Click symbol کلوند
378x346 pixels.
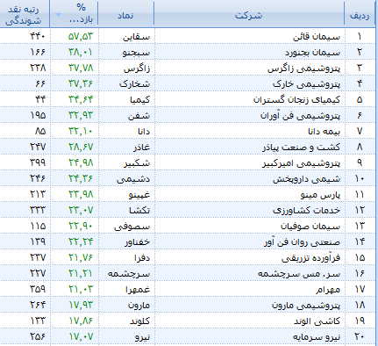coord(140,321)
